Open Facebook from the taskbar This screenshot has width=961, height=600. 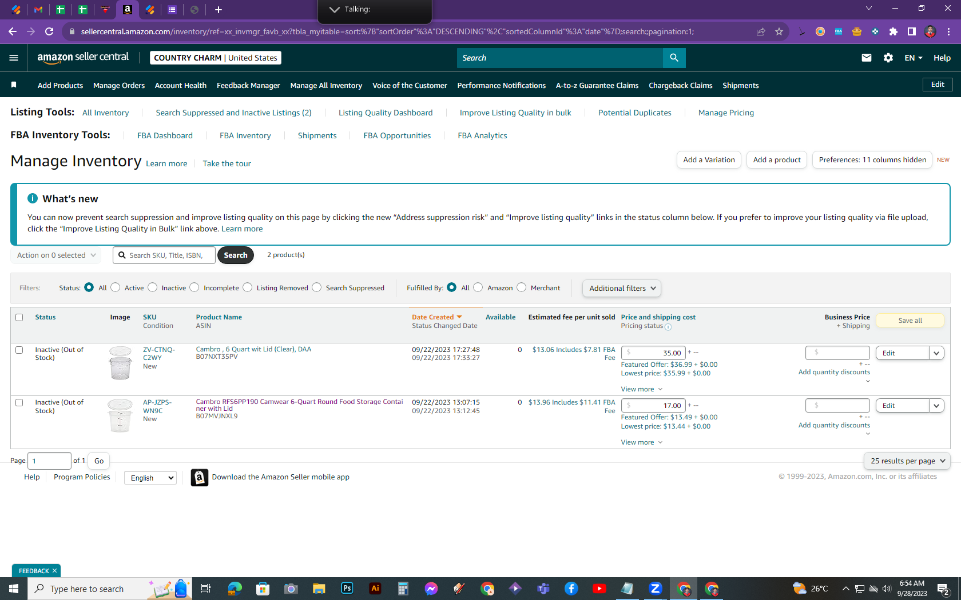coord(571,589)
